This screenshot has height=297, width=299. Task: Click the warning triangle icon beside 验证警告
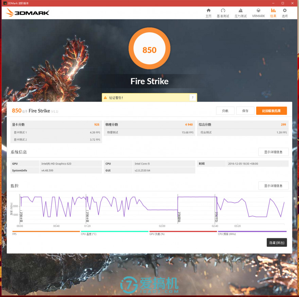(105, 98)
